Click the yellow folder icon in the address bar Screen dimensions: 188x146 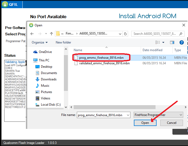click(x=58, y=34)
